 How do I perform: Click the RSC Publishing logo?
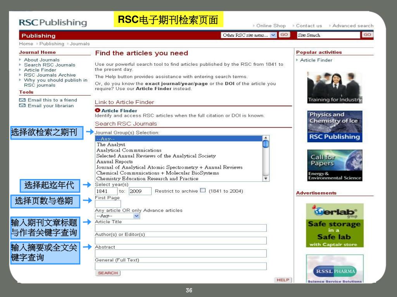tap(53, 22)
